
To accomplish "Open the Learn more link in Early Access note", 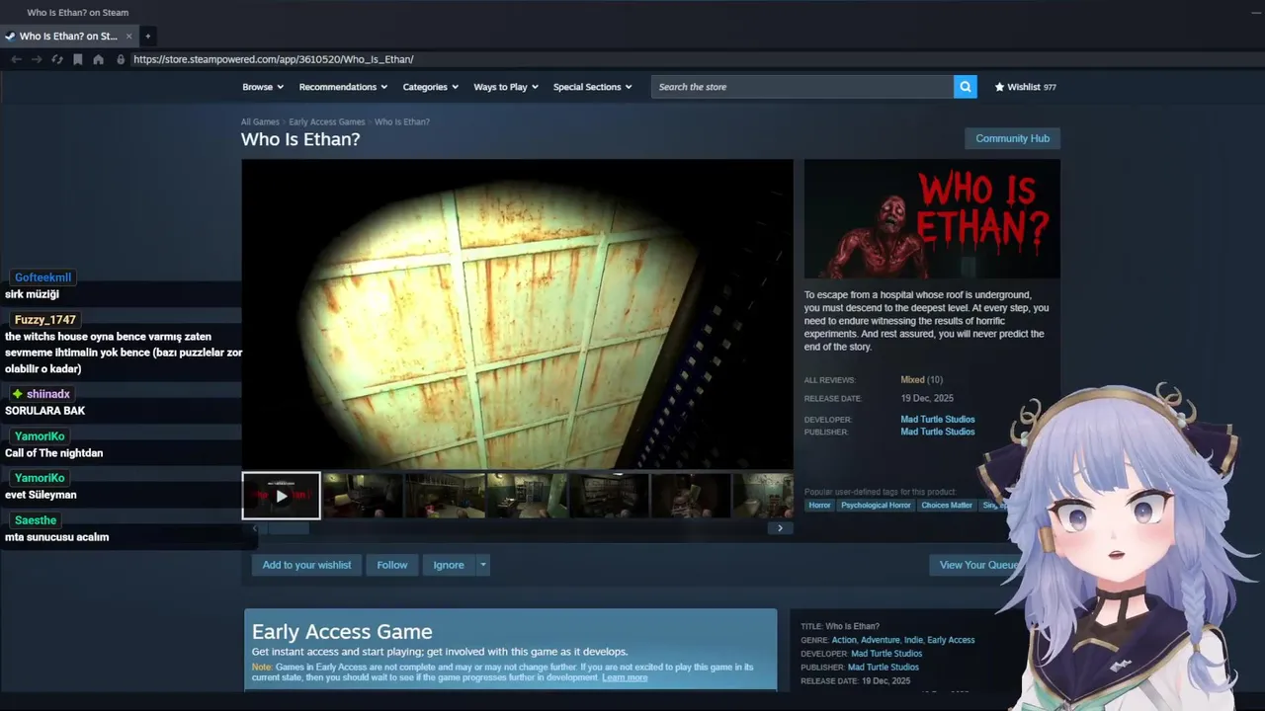I will 625,677.
